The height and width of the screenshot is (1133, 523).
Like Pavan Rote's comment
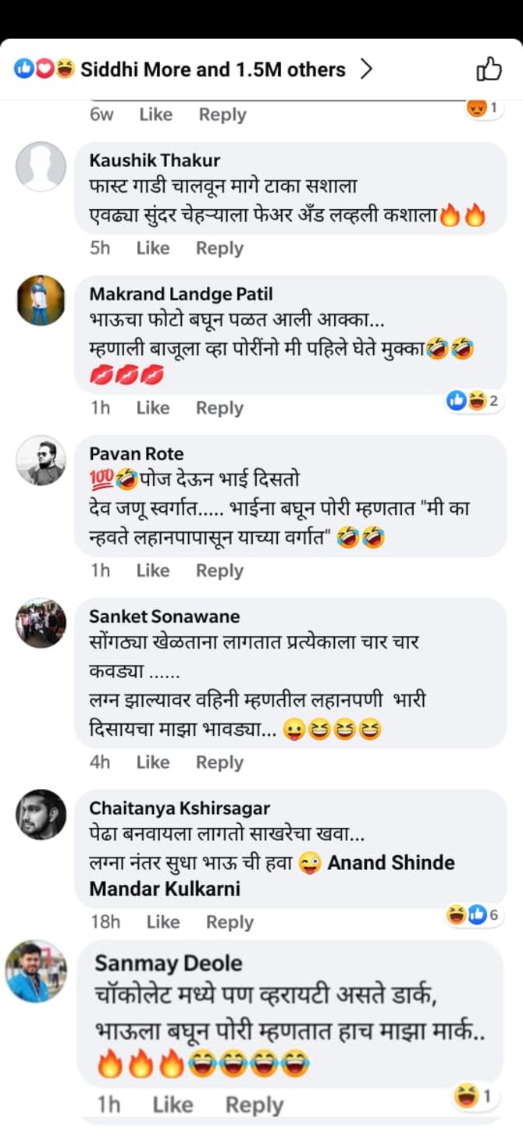coord(153,570)
